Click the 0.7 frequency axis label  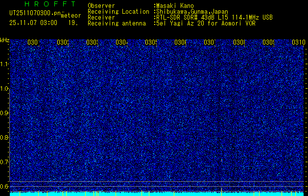click(x=4, y=162)
